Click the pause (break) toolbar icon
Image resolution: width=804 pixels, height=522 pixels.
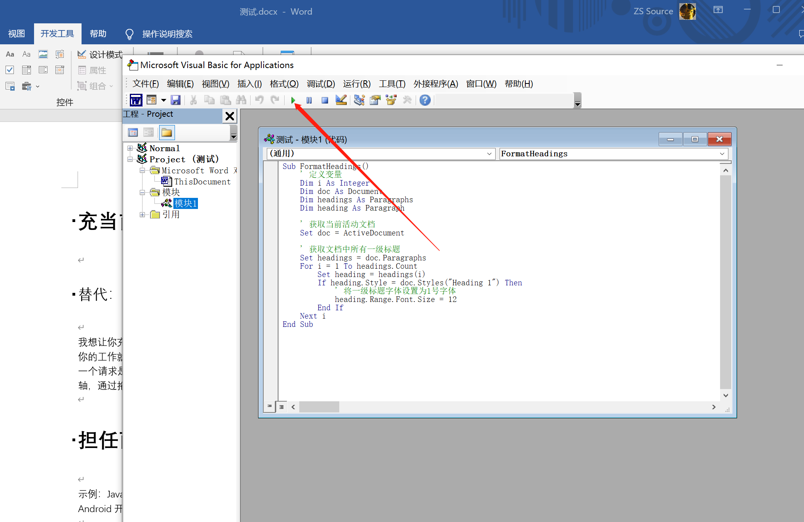(x=309, y=101)
